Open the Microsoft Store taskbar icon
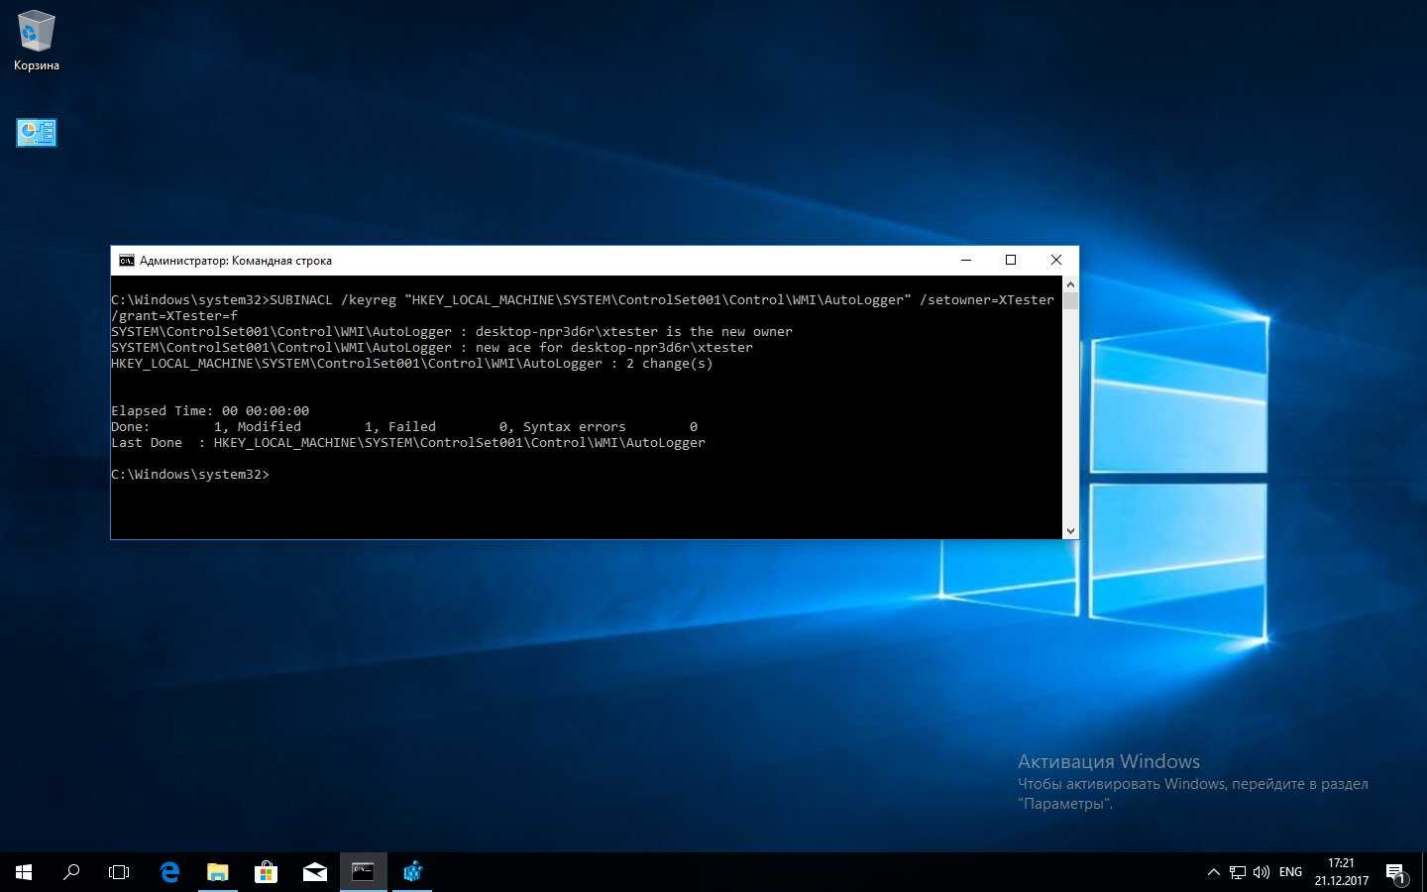Screen dimensions: 1427x892 tap(266, 872)
